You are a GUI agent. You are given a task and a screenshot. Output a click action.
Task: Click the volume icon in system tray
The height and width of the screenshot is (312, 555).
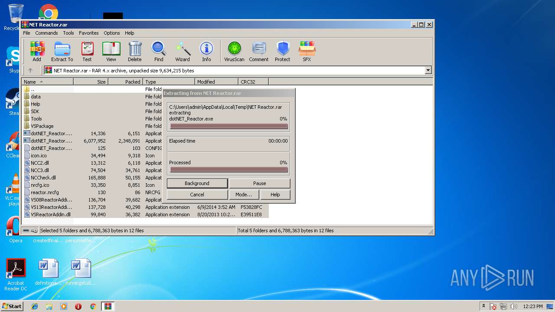(x=514, y=306)
